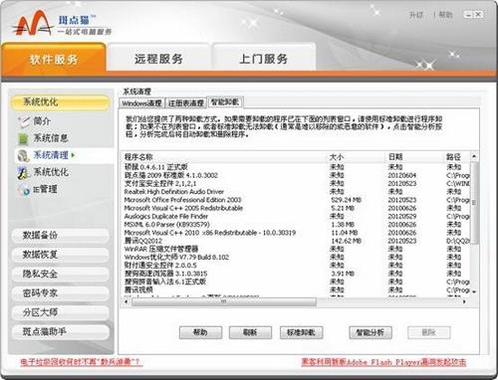Click the 智能分析 button
498x380 pixels.
point(371,332)
